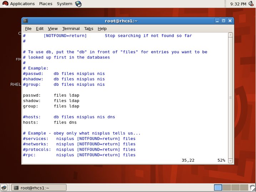Click the 'passwd: files ldap' line

pos(51,95)
